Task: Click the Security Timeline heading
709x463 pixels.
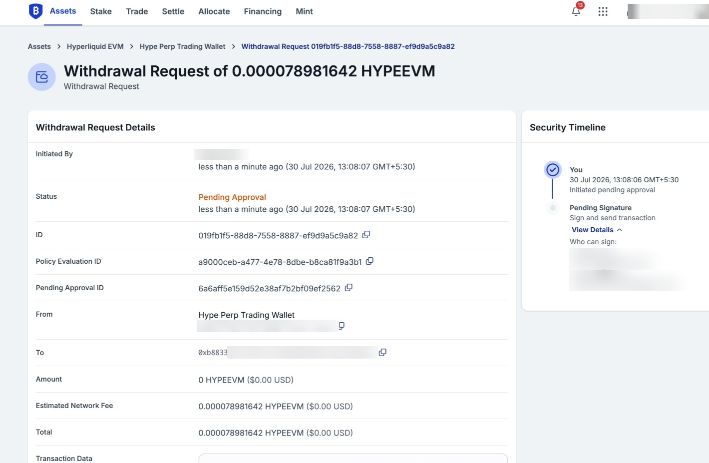Action: [568, 127]
